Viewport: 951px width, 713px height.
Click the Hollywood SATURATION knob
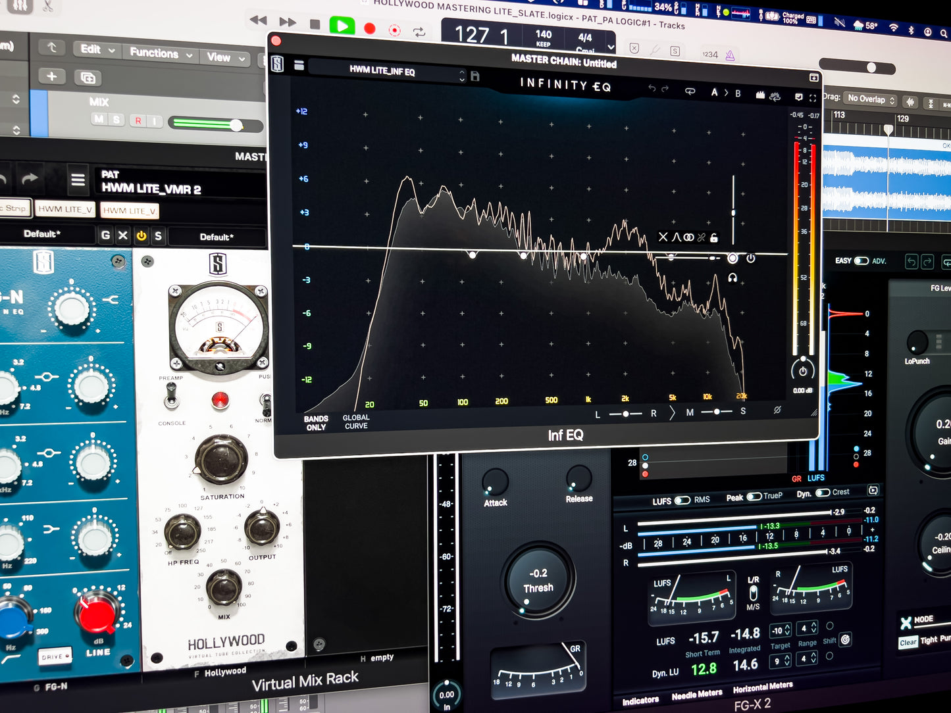pos(221,459)
